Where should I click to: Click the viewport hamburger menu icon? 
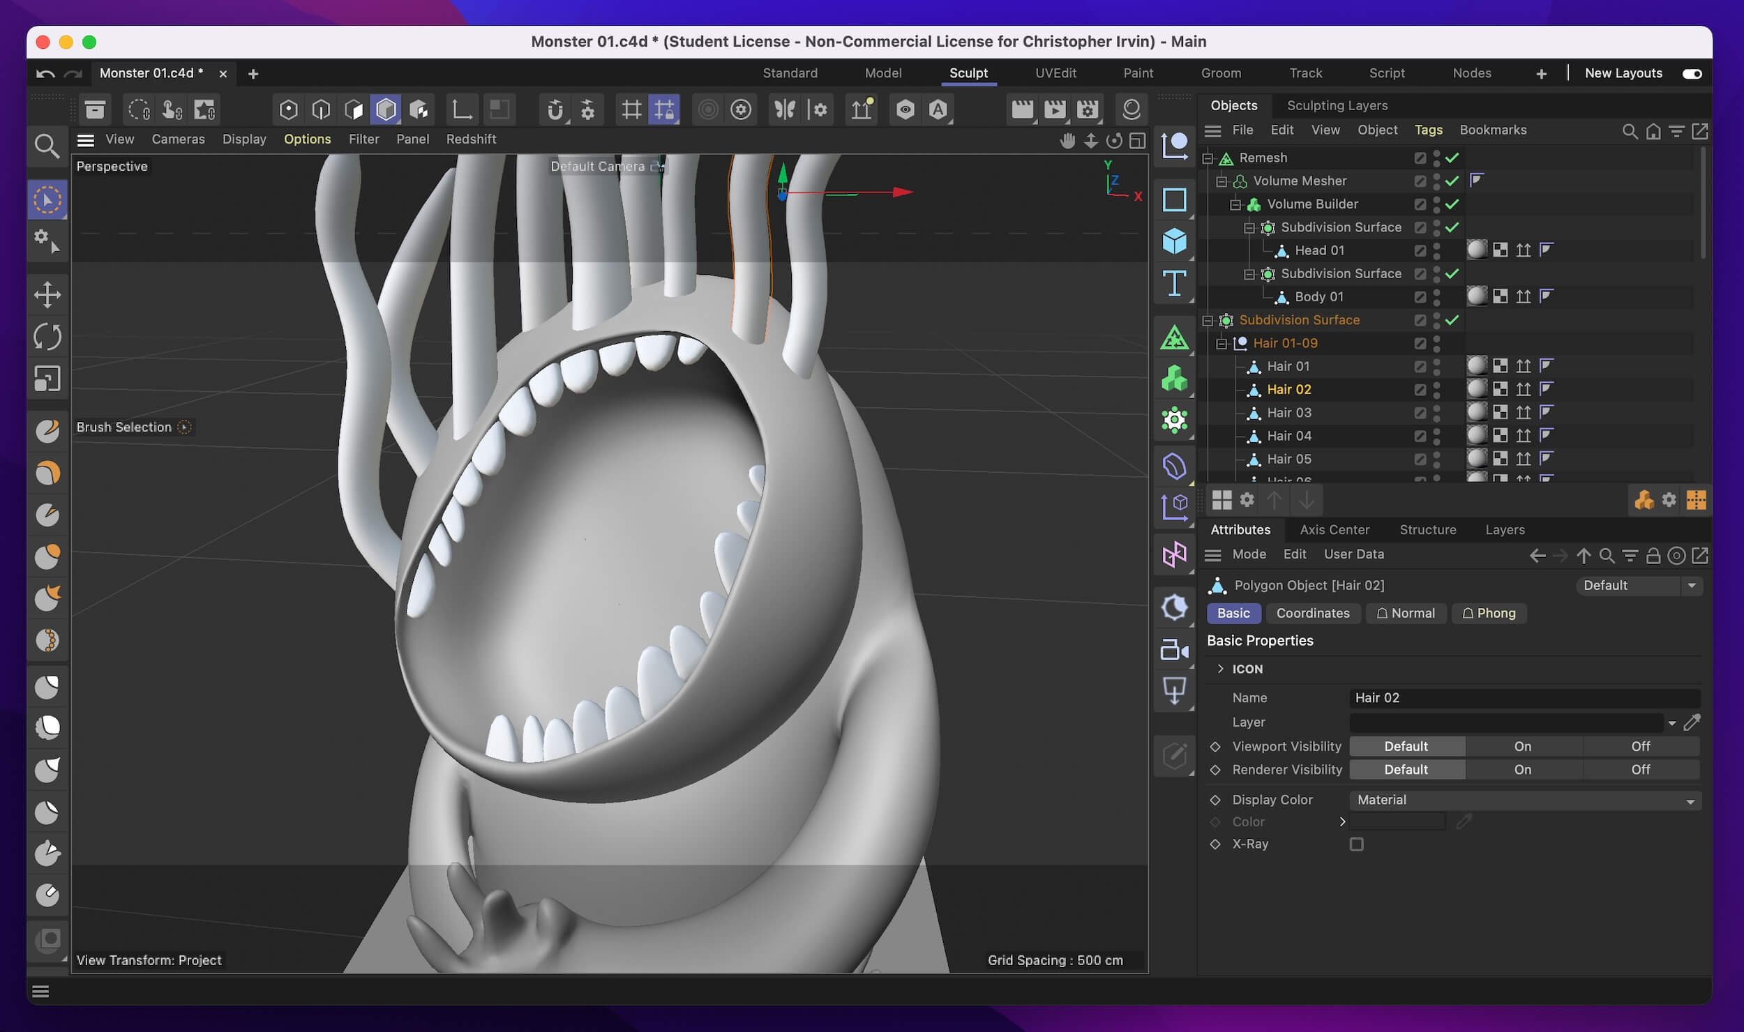point(86,140)
